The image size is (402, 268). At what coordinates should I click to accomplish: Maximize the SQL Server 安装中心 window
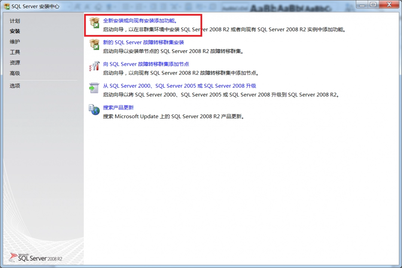374,4
